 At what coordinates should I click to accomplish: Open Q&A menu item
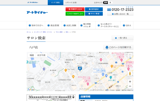click(x=127, y=25)
